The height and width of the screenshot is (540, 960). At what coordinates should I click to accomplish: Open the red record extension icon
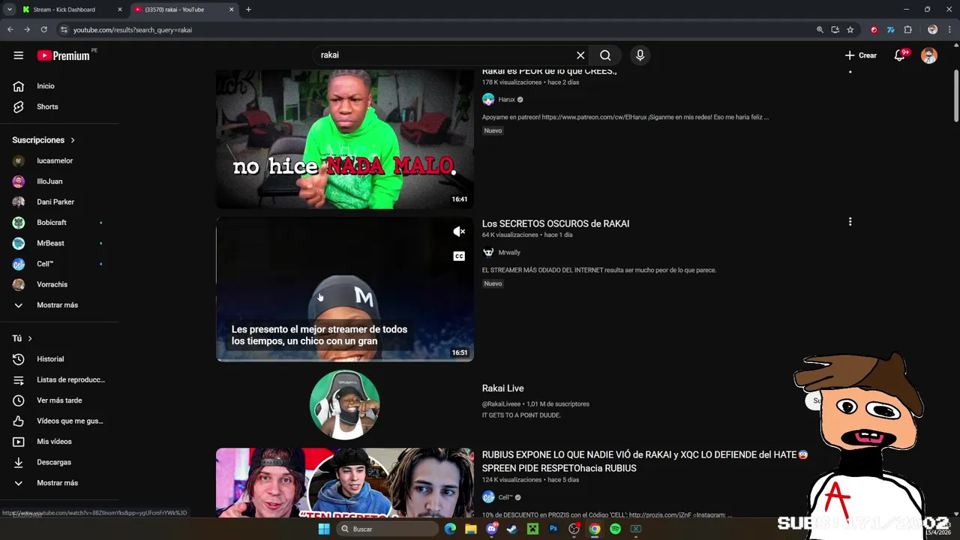pyautogui.click(x=874, y=30)
